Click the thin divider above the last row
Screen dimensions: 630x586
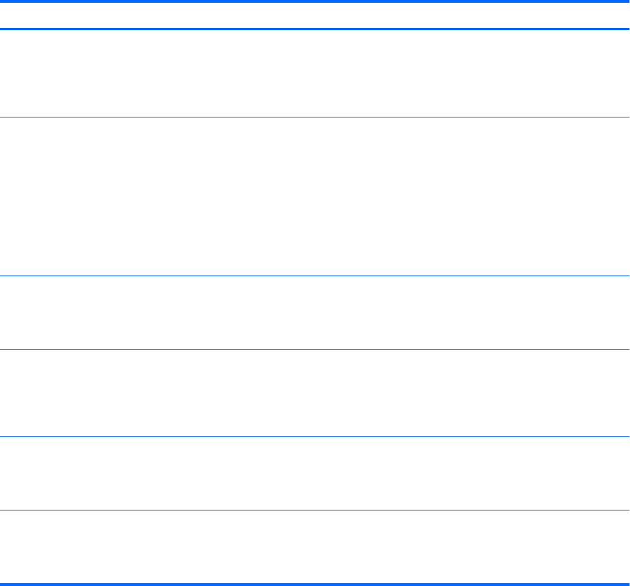pos(315,510)
